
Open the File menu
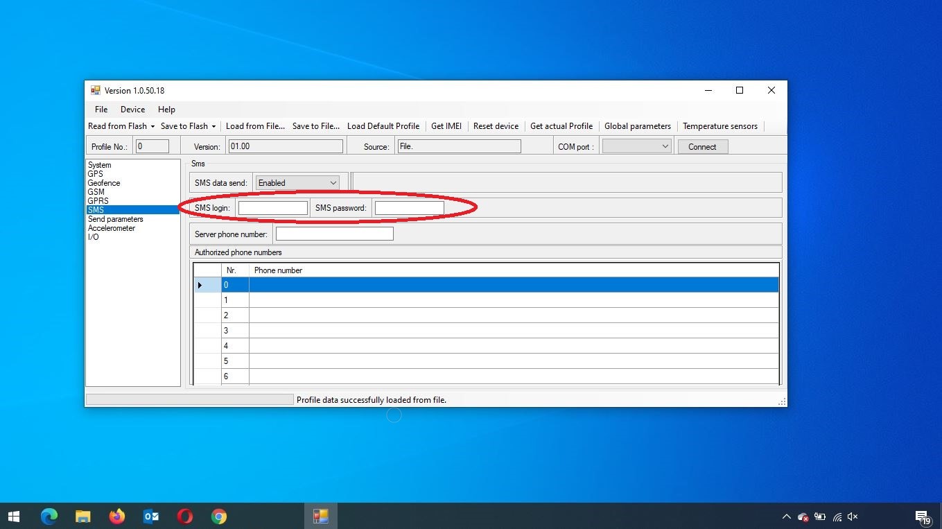coord(101,110)
